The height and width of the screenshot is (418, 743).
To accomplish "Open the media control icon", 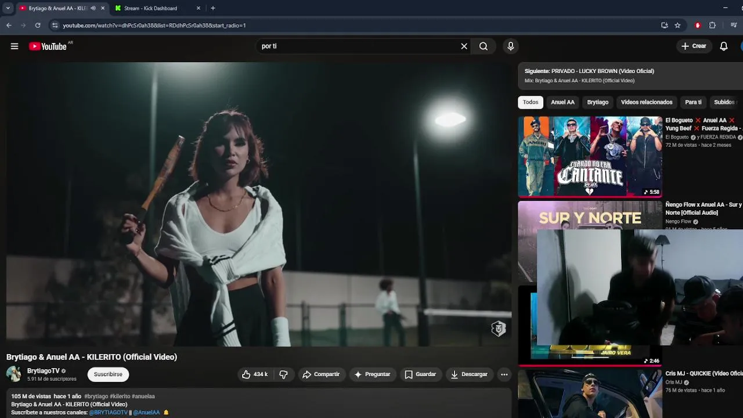I will pos(734,26).
